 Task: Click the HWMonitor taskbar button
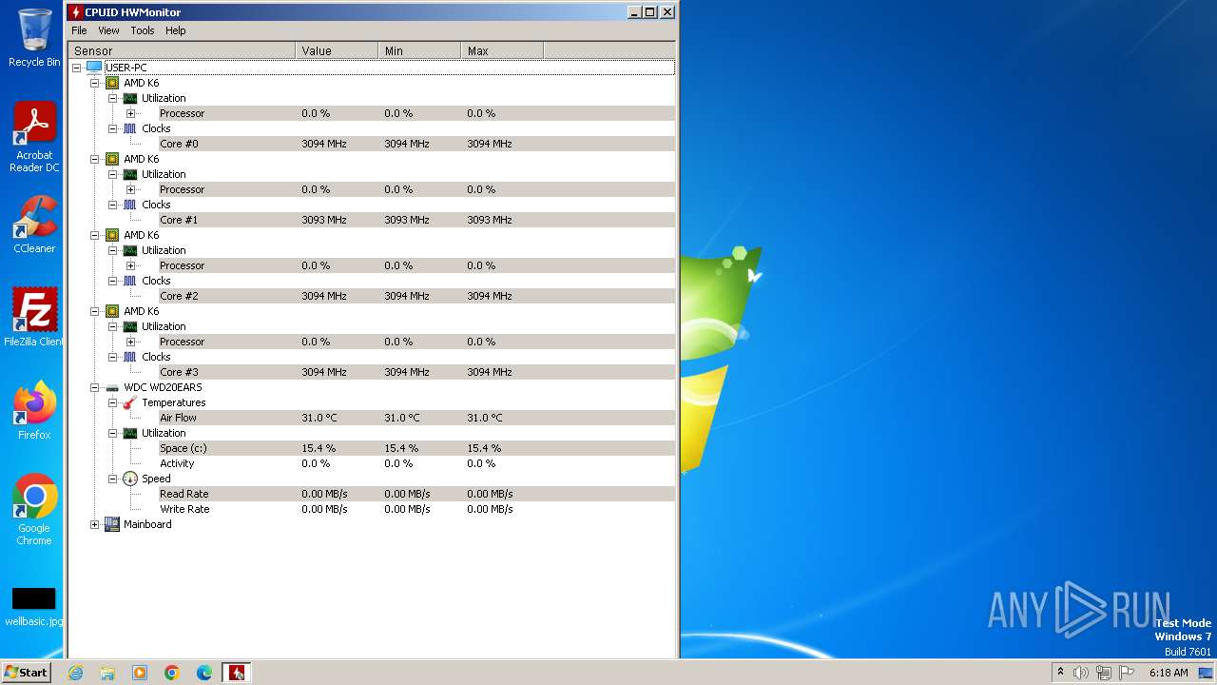237,673
